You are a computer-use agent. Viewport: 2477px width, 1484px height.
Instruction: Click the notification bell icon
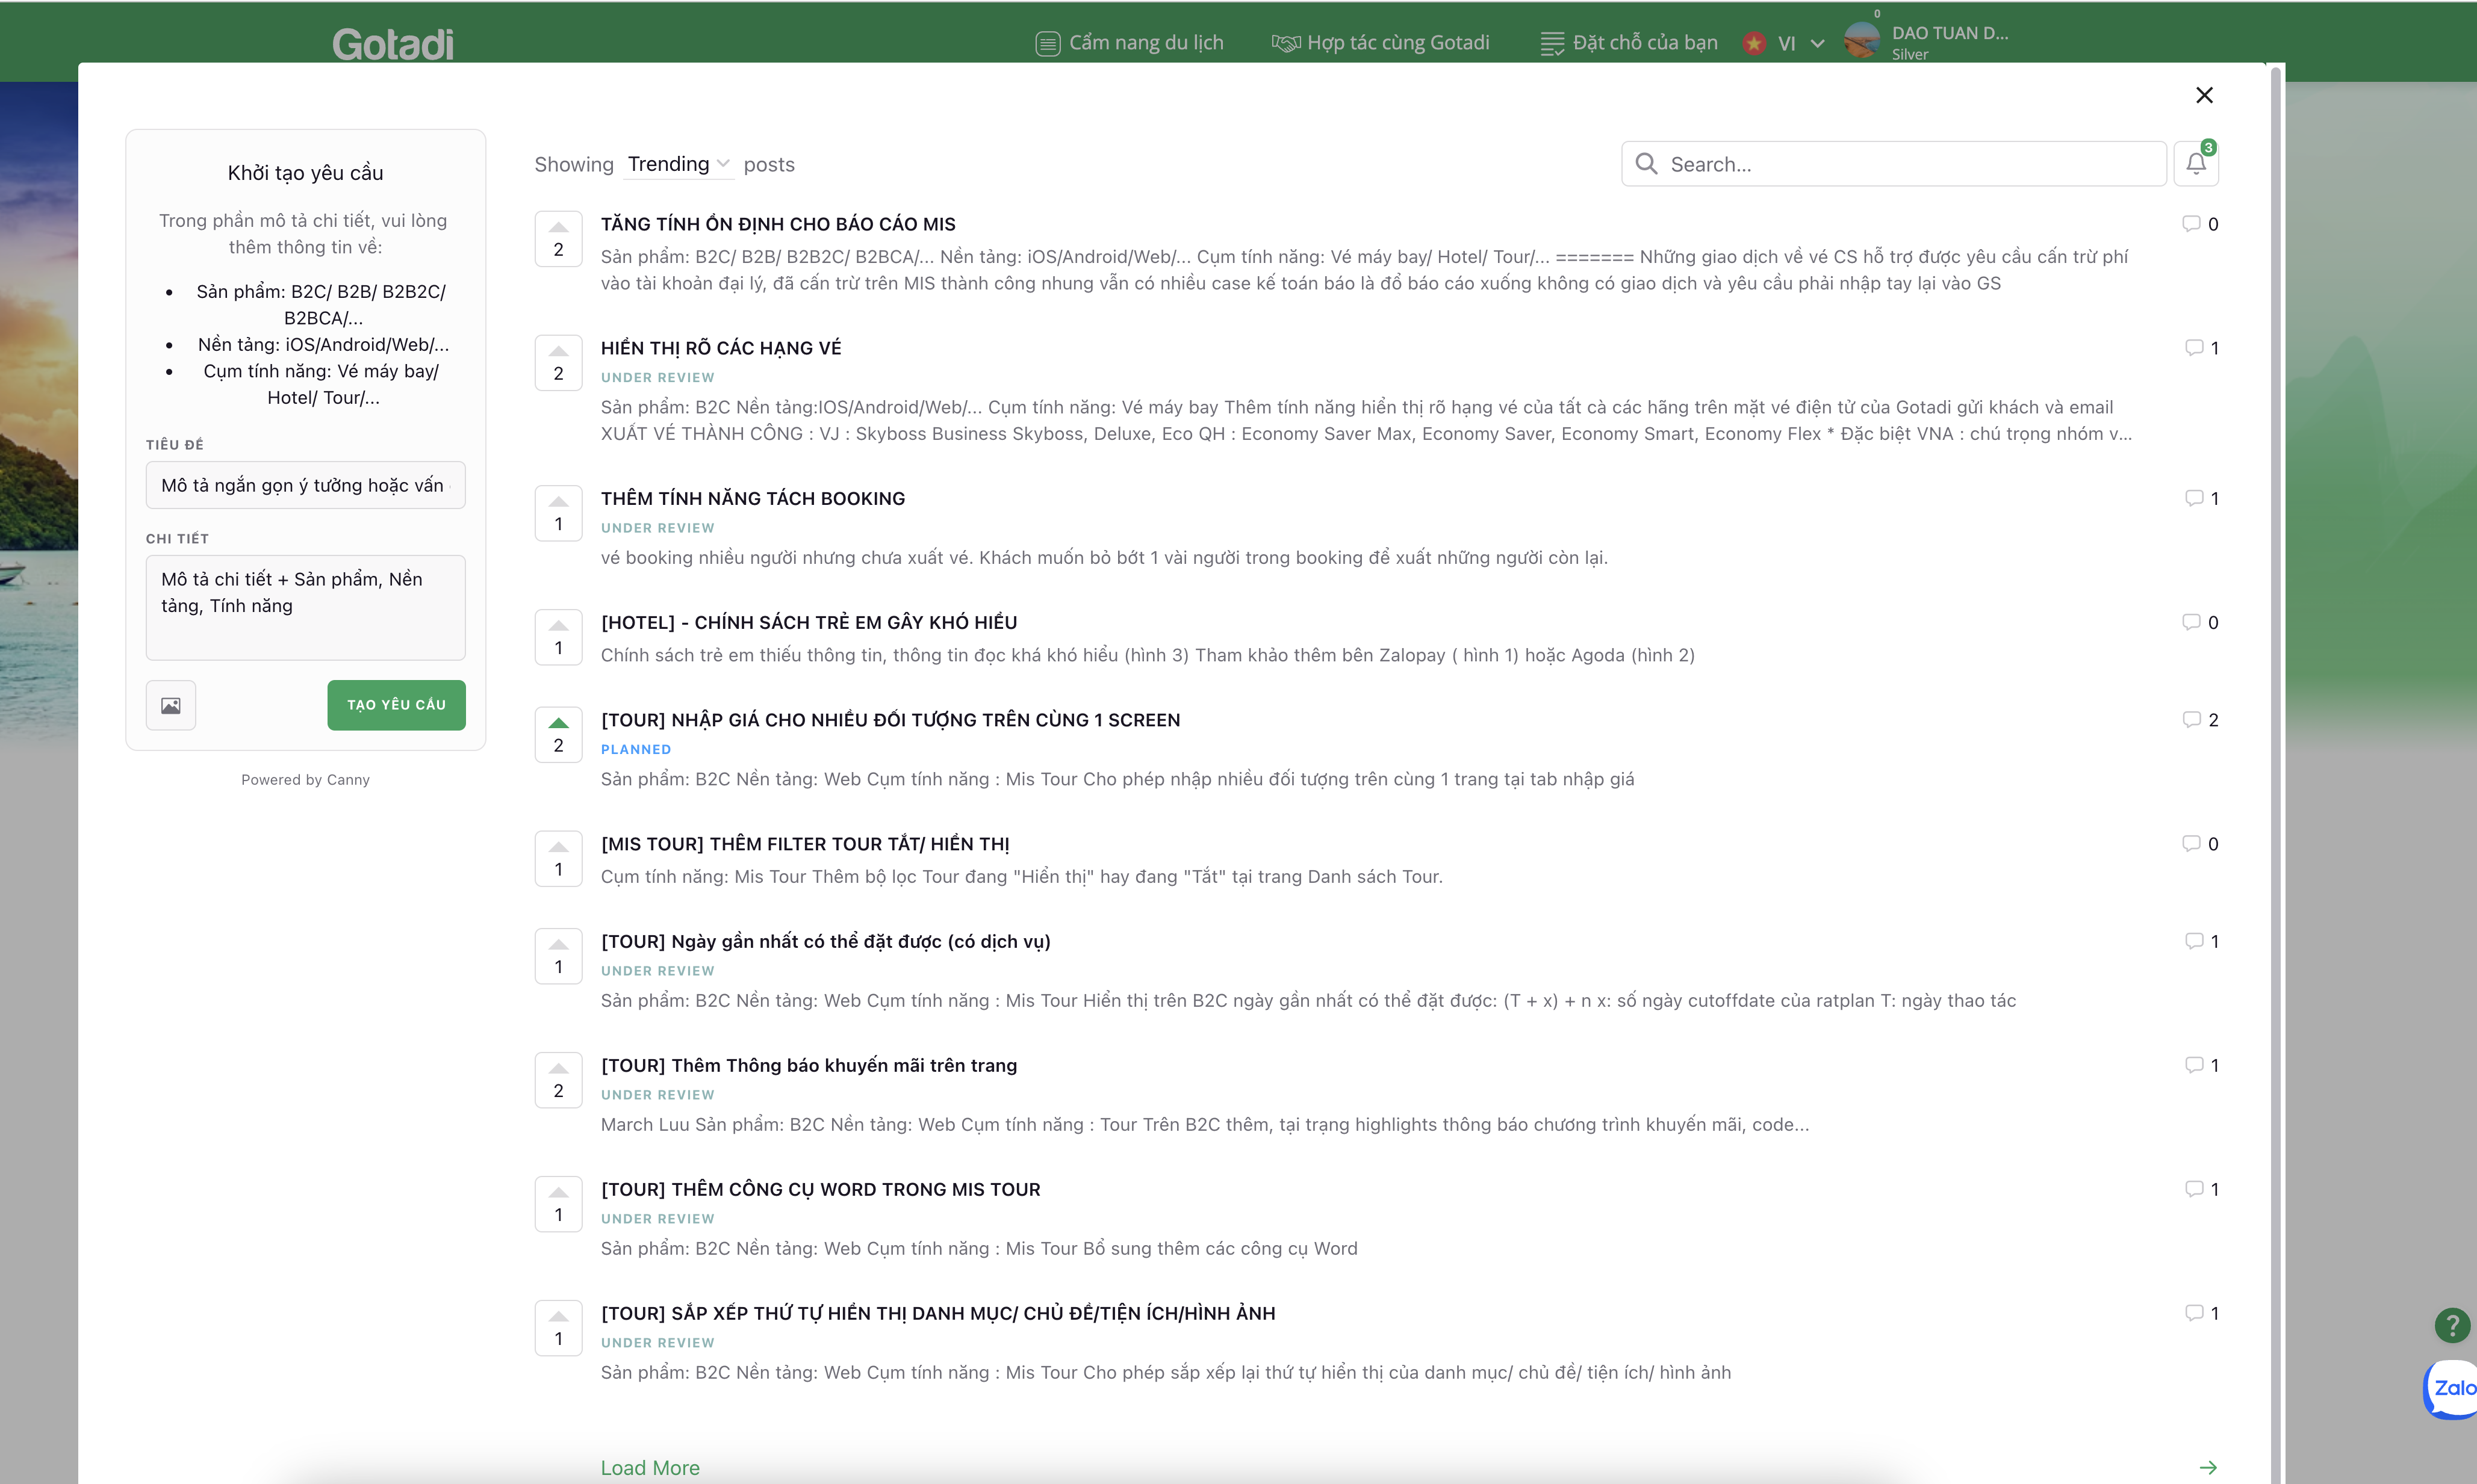click(x=2195, y=164)
